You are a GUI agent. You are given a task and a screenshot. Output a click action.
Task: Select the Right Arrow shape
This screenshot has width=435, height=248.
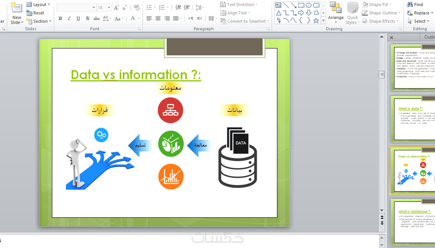(x=301, y=13)
